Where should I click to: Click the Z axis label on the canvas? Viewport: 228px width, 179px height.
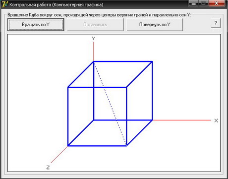[48, 168]
